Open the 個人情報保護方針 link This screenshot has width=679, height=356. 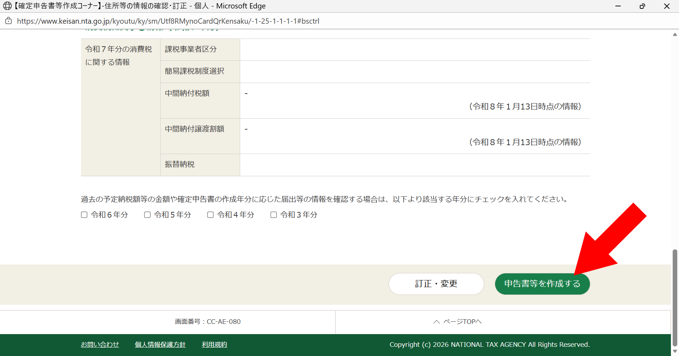[160, 345]
